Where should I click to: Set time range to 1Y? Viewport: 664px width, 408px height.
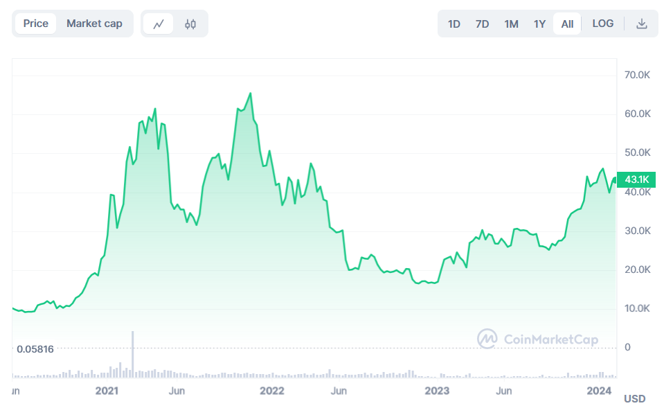pos(539,24)
